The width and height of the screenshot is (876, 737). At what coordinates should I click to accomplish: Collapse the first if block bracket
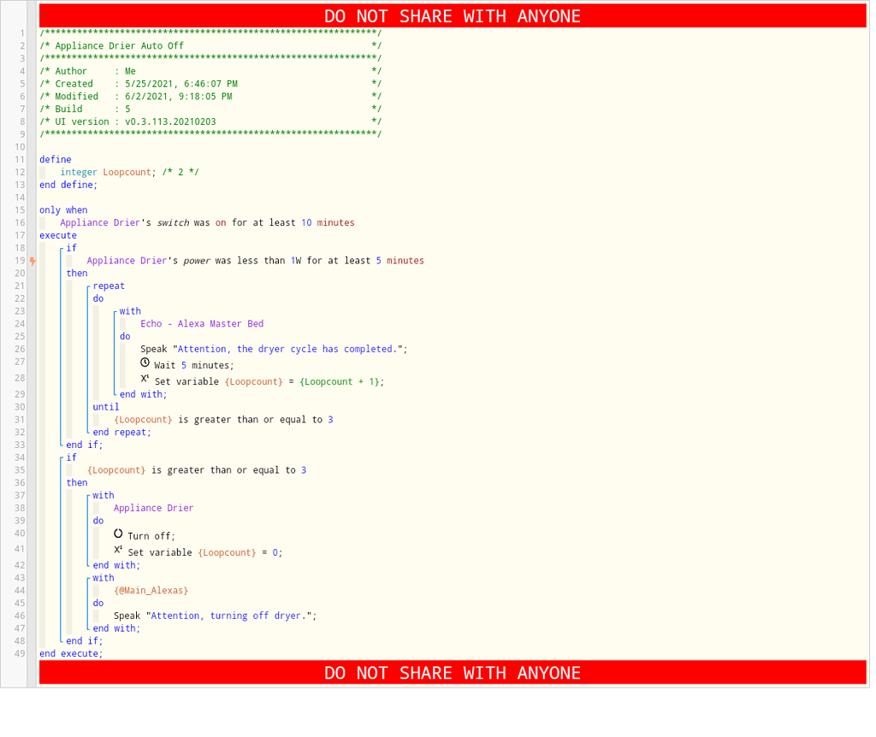click(64, 248)
